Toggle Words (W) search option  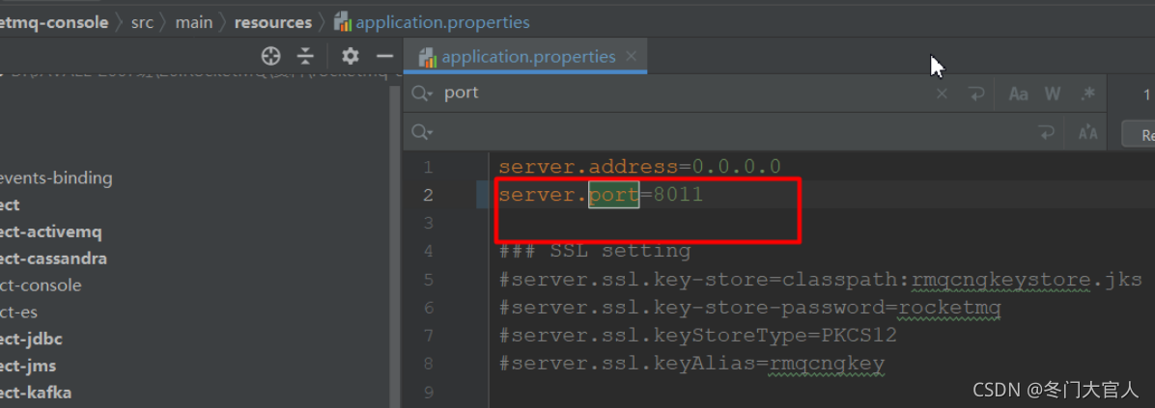click(1052, 95)
